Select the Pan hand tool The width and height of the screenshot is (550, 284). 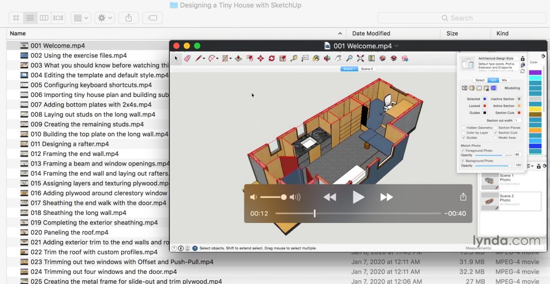pos(338,58)
